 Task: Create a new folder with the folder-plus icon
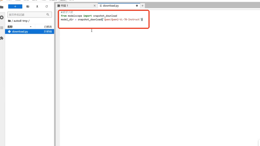(28, 7)
